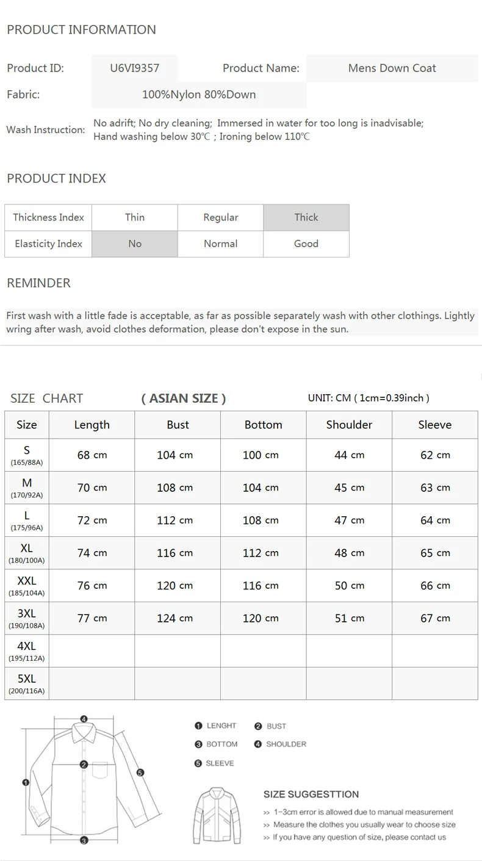Select the numbered BUST legend marker

(x=258, y=726)
